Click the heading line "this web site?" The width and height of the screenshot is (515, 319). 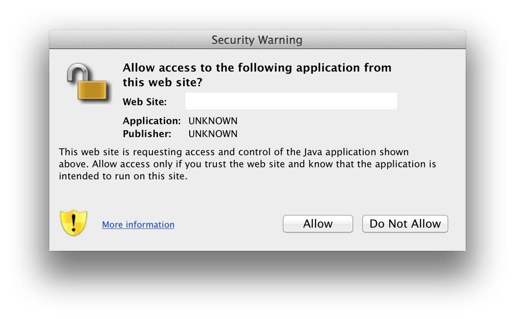[x=162, y=82]
